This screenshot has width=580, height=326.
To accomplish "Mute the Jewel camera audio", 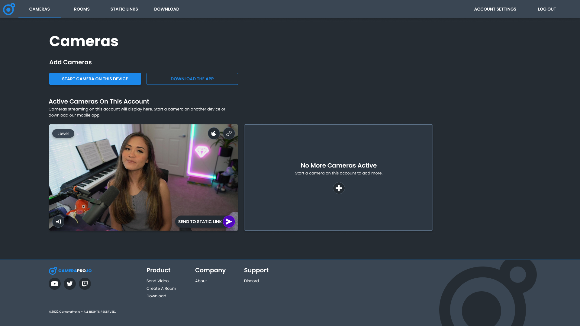I will click(x=58, y=222).
